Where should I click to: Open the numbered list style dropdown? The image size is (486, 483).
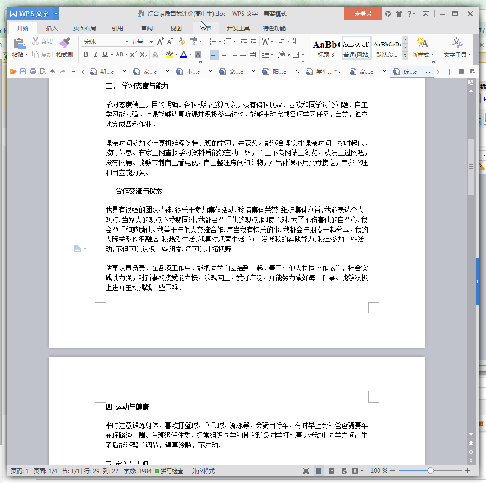[x=234, y=42]
